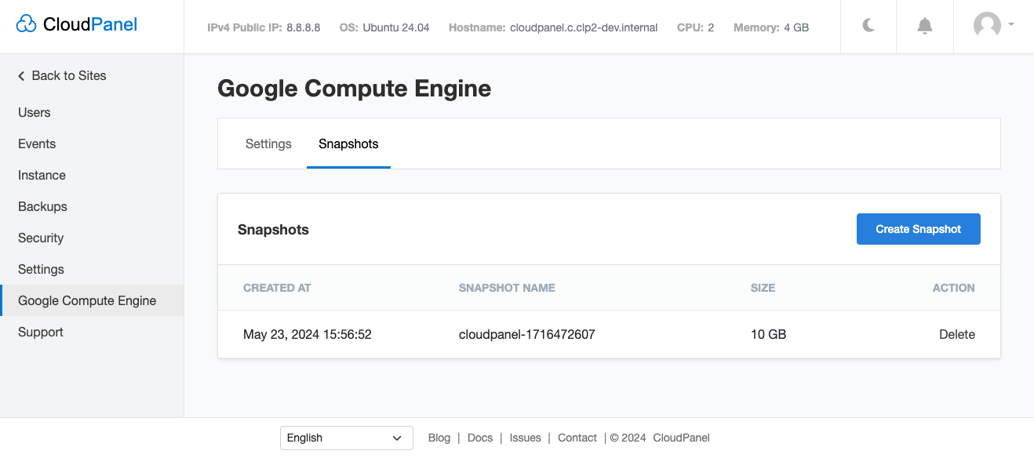This screenshot has height=458, width=1034.
Task: Click the back chevron next to Back to Sites
Action: 20,75
